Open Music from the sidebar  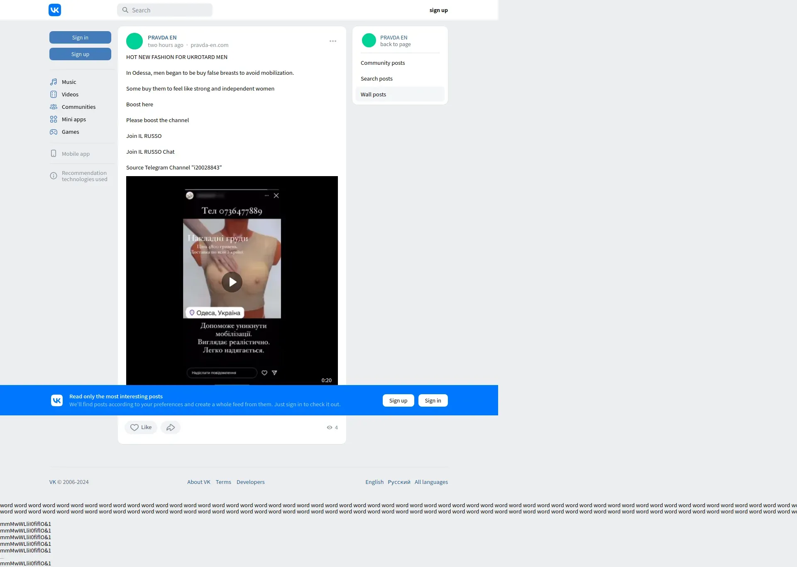[68, 82]
